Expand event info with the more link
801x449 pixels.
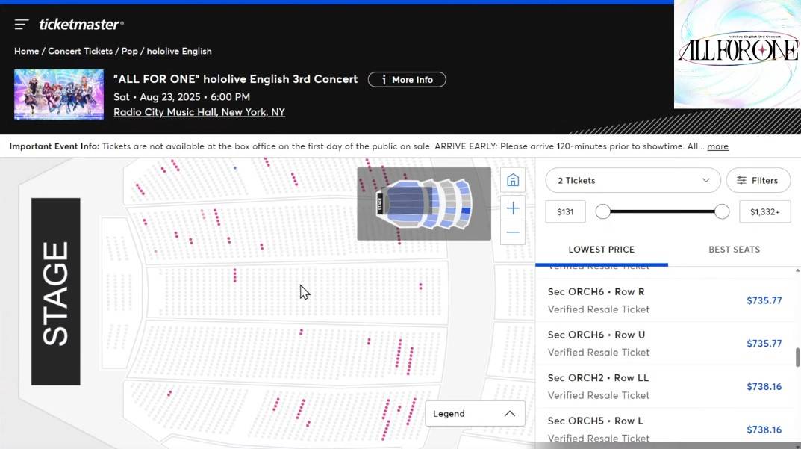click(x=717, y=146)
